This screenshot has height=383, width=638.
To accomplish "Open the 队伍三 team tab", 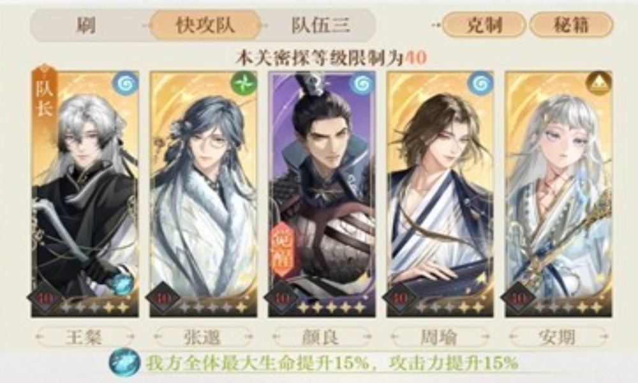I will click(321, 26).
